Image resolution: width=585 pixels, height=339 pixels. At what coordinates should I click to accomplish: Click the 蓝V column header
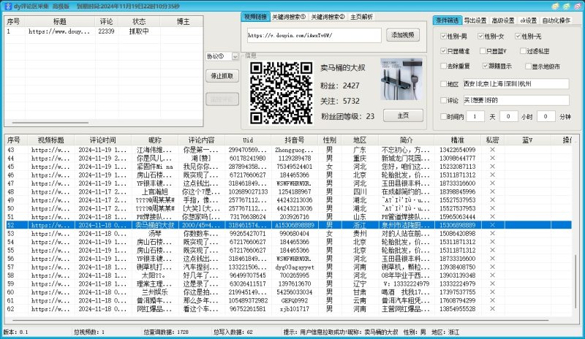527,140
